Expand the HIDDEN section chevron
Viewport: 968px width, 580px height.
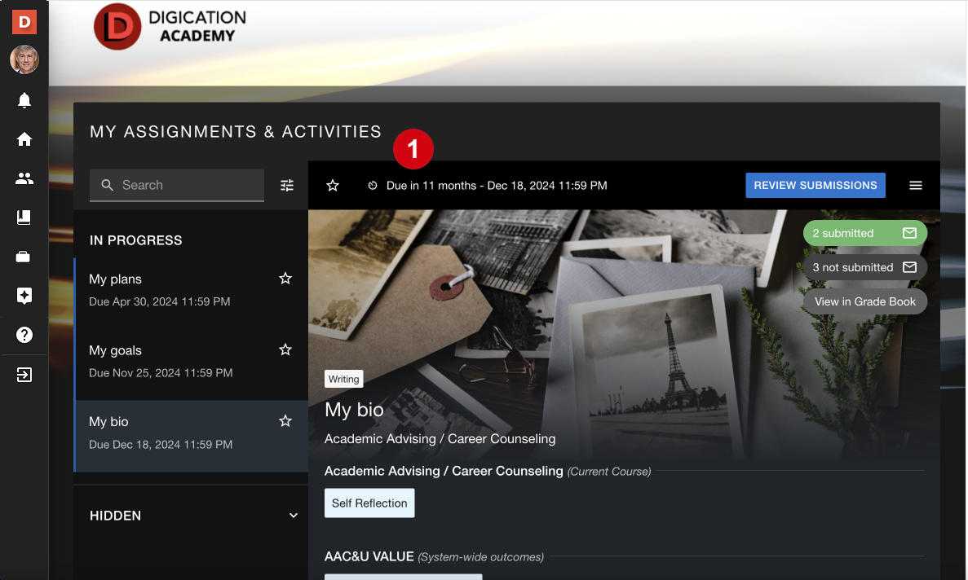[294, 516]
